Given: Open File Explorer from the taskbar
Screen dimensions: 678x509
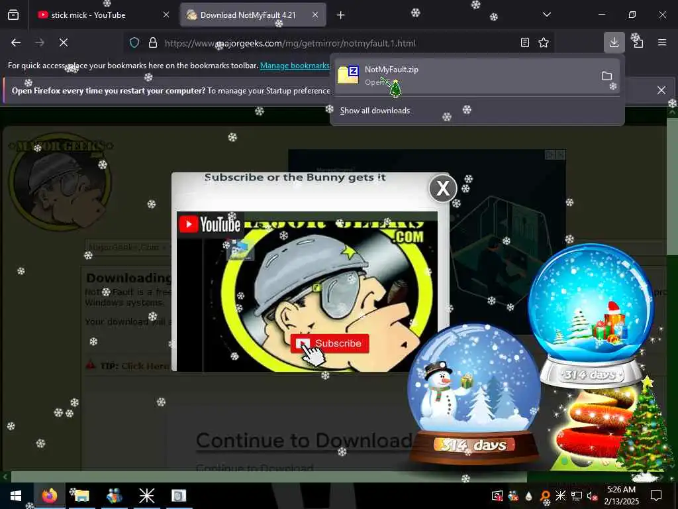Looking at the screenshot, I should (x=81, y=496).
